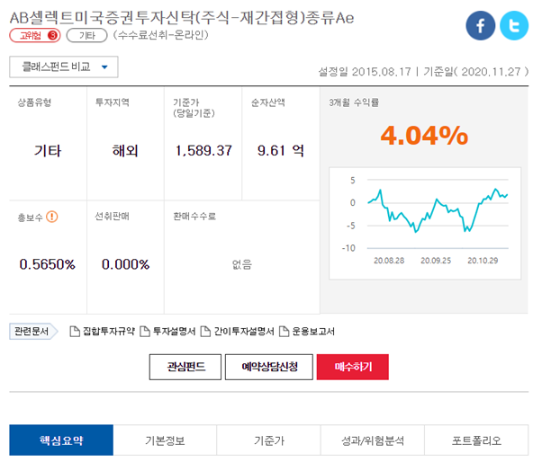Viewport: 533px width, 462px height.
Task: Open the 투자설명서 link
Action: click(x=174, y=332)
